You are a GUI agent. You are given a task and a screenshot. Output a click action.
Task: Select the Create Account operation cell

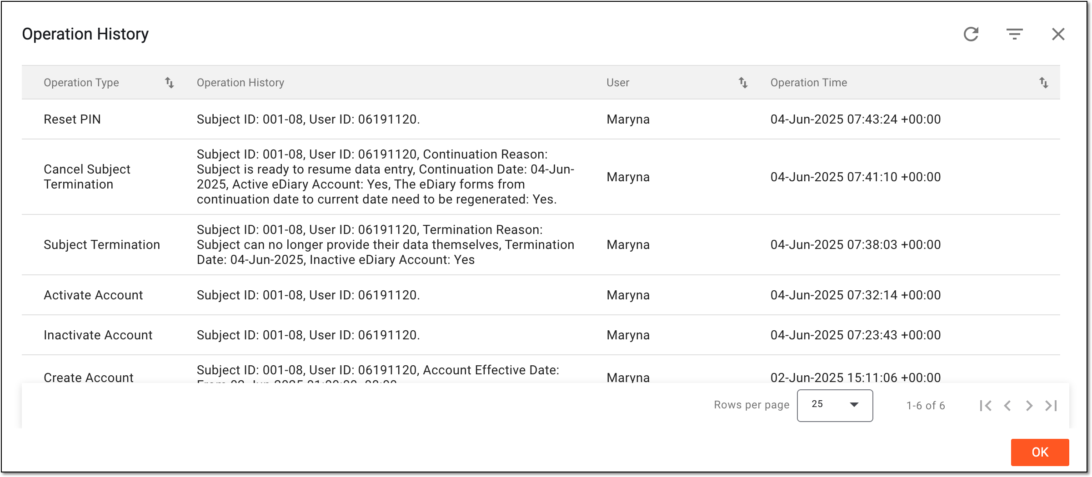click(x=89, y=377)
